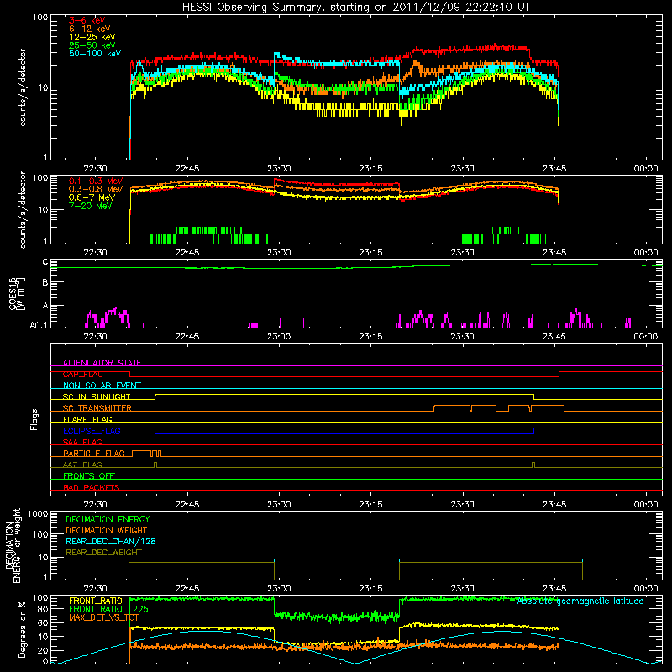Click the 00:00 tick below the top panel

click(x=645, y=169)
